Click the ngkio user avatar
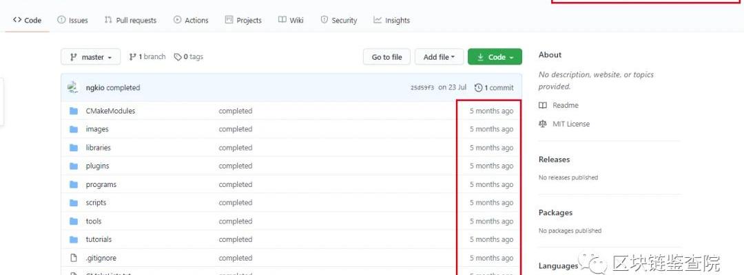This screenshot has width=744, height=275. point(74,87)
